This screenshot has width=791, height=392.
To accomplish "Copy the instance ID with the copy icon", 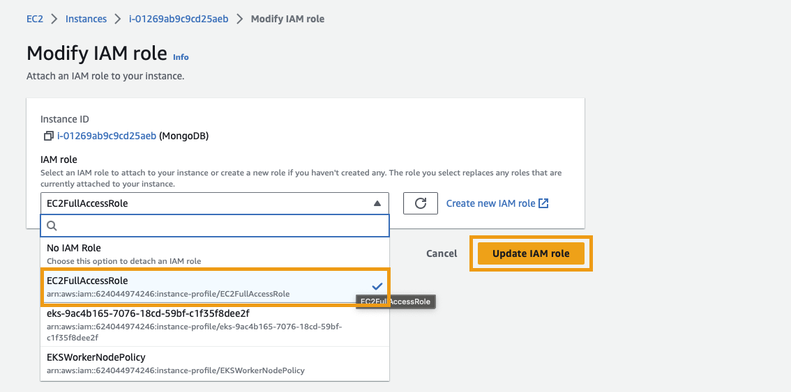I will 48,136.
